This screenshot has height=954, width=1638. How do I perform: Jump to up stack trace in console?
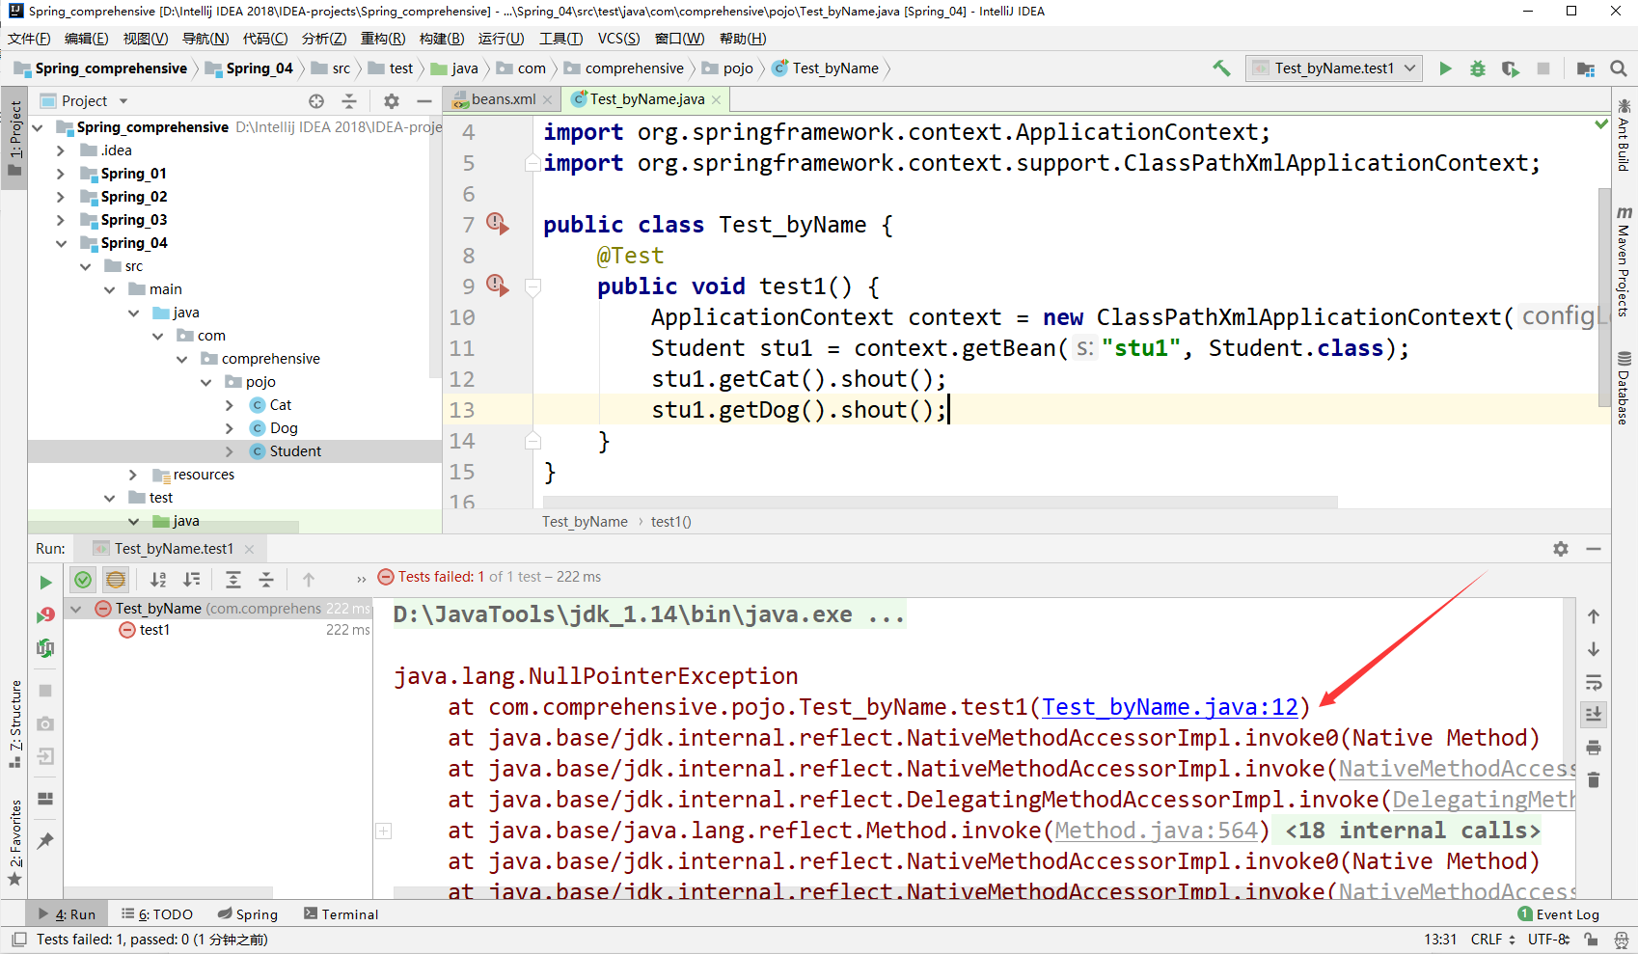point(1594,616)
